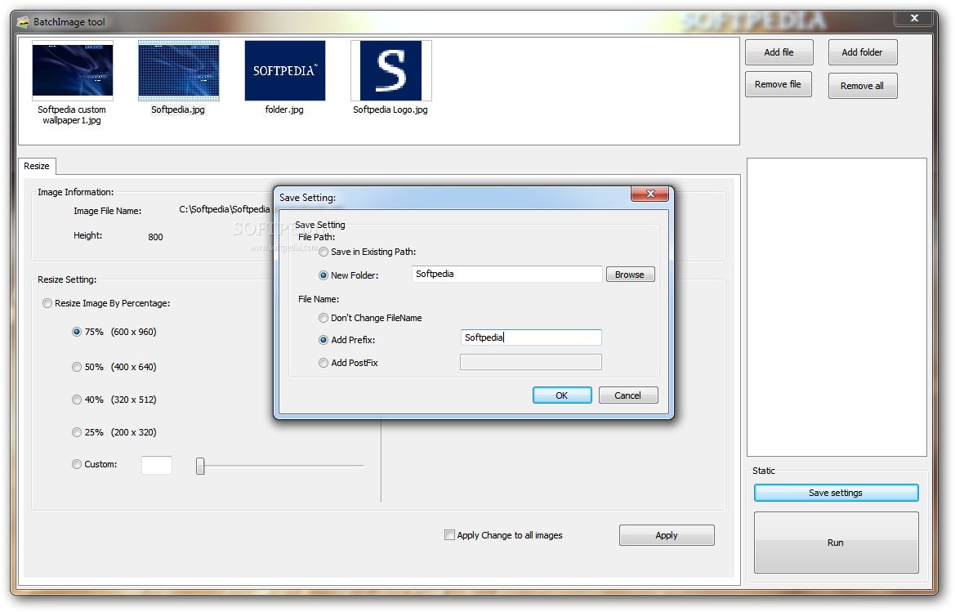This screenshot has height=612, width=955.
Task: Click the Add PostFix text field
Action: 531,362
